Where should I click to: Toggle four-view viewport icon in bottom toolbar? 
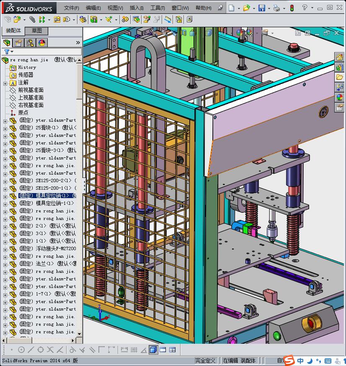(x=173, y=350)
